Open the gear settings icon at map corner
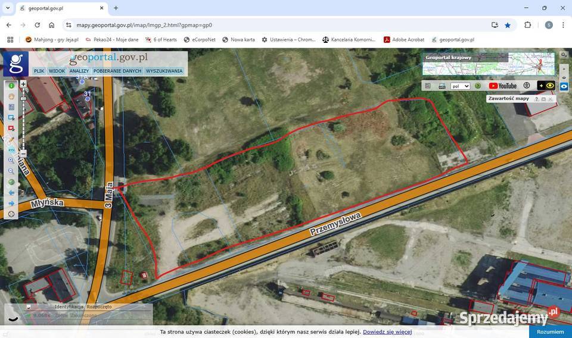The image size is (572, 338). pos(564,55)
